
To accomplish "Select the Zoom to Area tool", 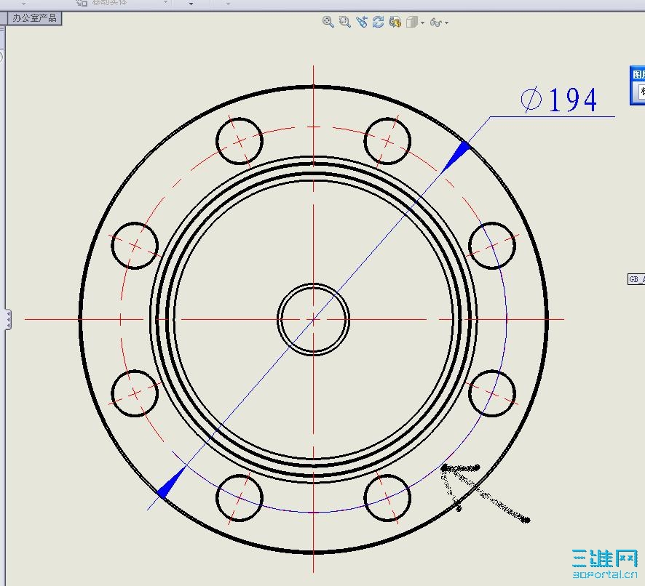I will [x=345, y=22].
